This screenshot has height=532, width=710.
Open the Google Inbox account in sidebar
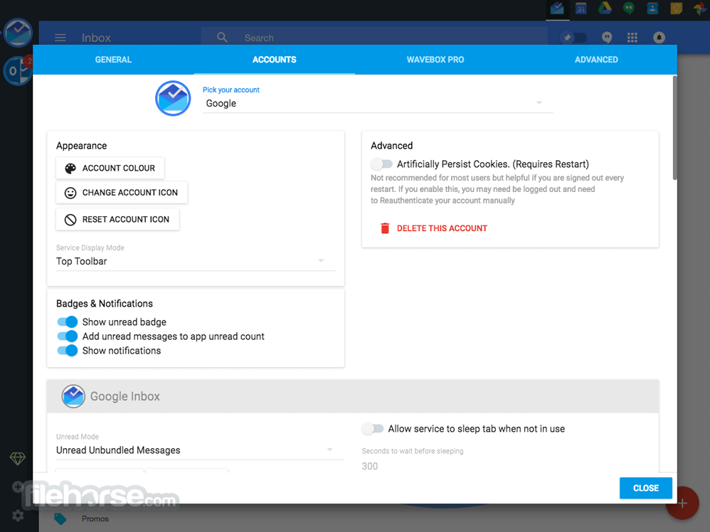[18, 33]
